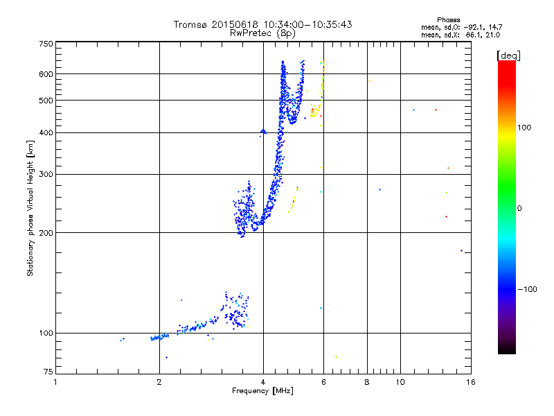Click the 'Stationary phase Virtual Height [km]' axis label
Image resolution: width=554 pixels, height=416 pixels.
[x=30, y=208]
